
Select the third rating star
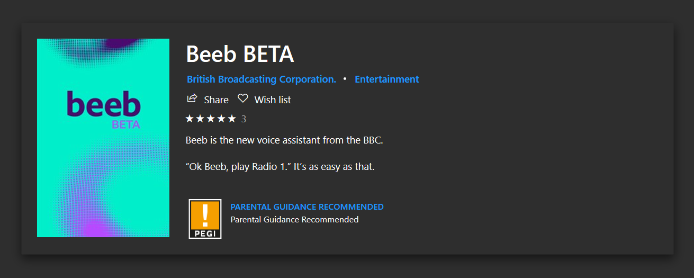[x=211, y=119]
